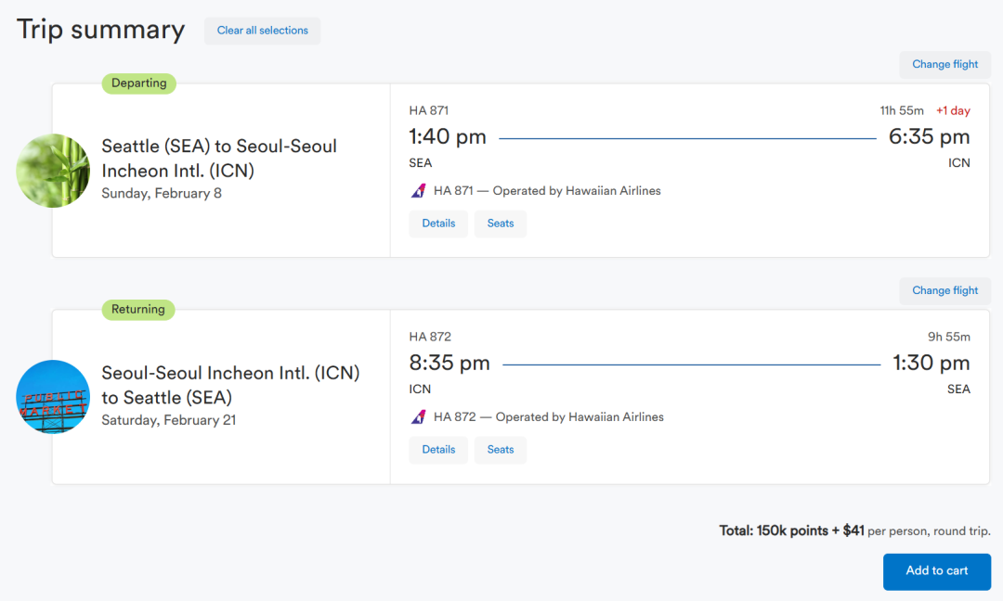
Task: Click the Hawaiian Airlines logo beside HA 872
Action: pos(418,417)
